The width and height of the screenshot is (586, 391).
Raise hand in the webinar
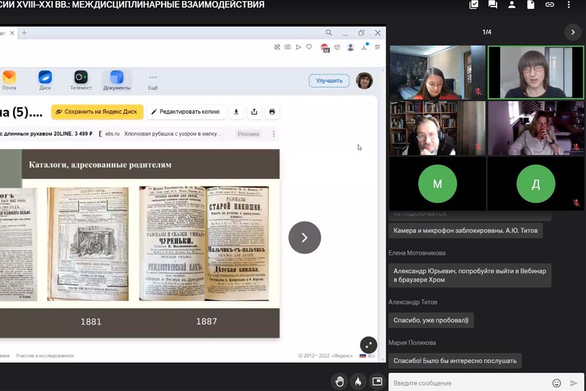(x=339, y=382)
